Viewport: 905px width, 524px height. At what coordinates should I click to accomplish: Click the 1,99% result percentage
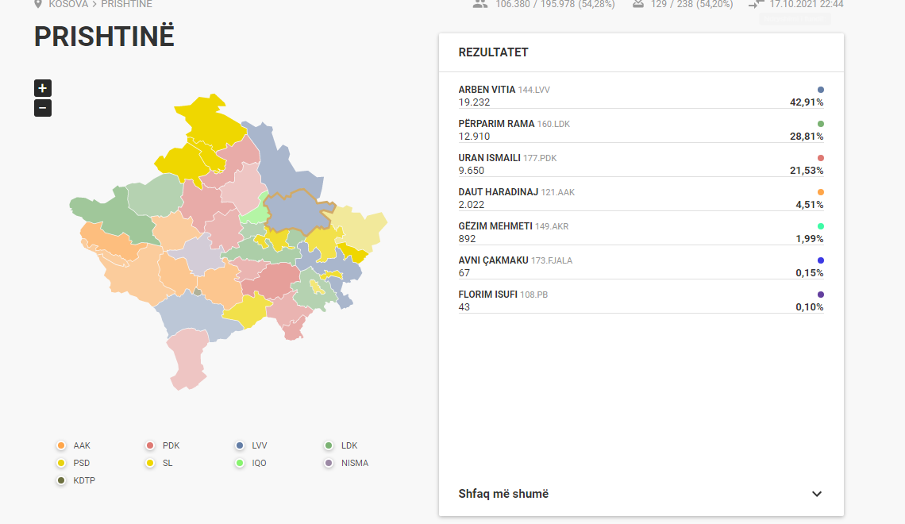(x=809, y=238)
